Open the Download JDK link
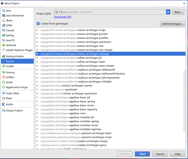The width and height of the screenshot is (188, 159). coord(62,17)
